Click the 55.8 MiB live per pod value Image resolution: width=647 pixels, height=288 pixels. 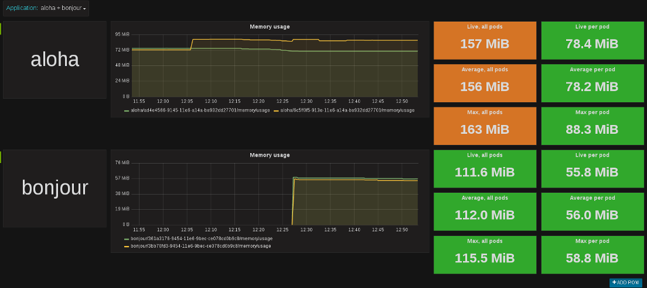pos(592,172)
